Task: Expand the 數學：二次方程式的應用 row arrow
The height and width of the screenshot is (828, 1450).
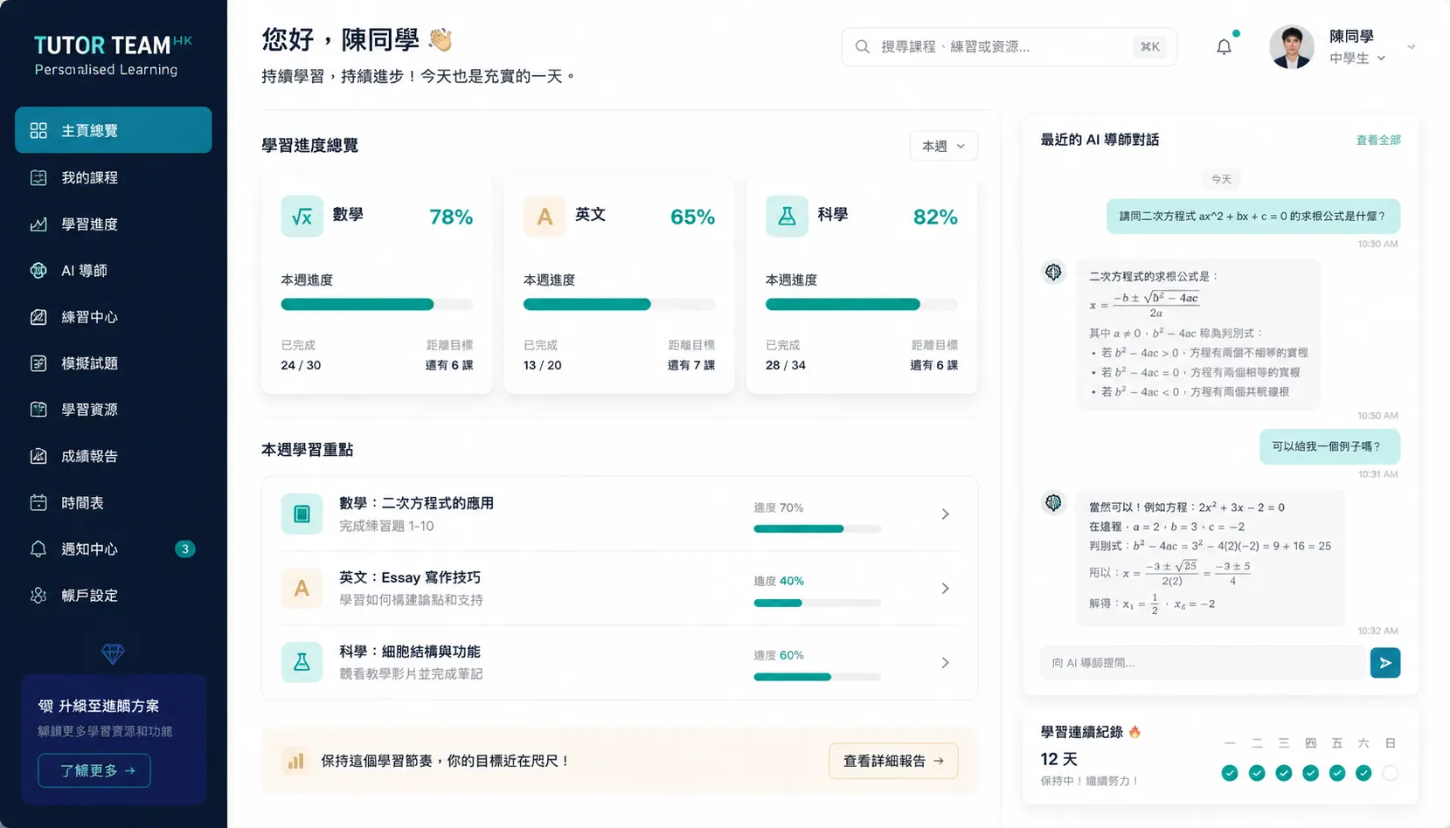Action: [x=945, y=514]
